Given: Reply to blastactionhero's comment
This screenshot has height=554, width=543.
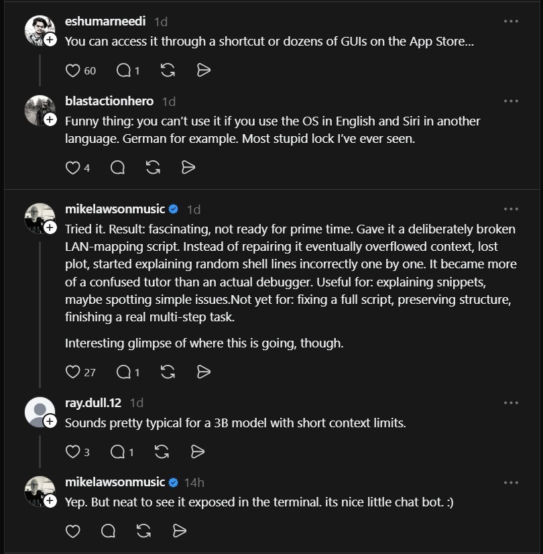Looking at the screenshot, I should pos(117,167).
